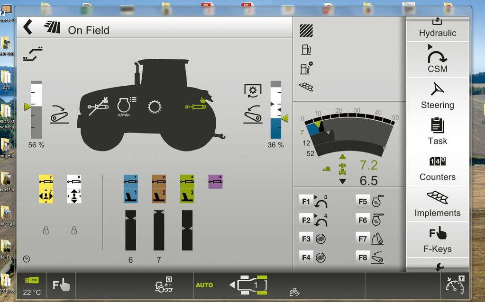The image size is (485, 302).
Task: Open the Counters menu
Action: [x=438, y=168]
